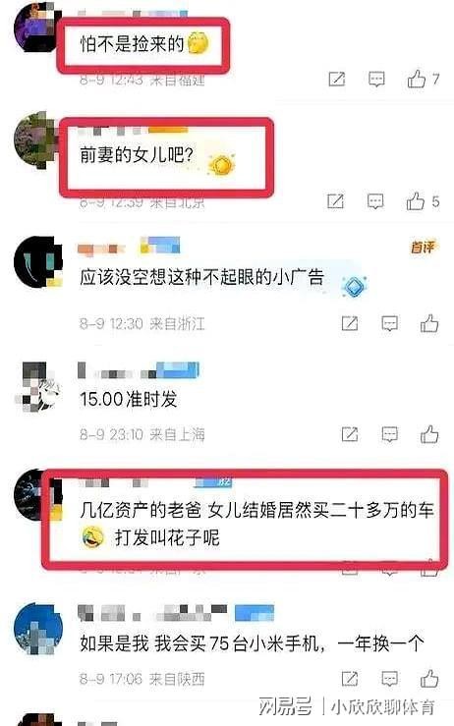Reply to the '前妻的女儿吧?' comment
Viewport: 454px width, 726px height.
tap(375, 201)
